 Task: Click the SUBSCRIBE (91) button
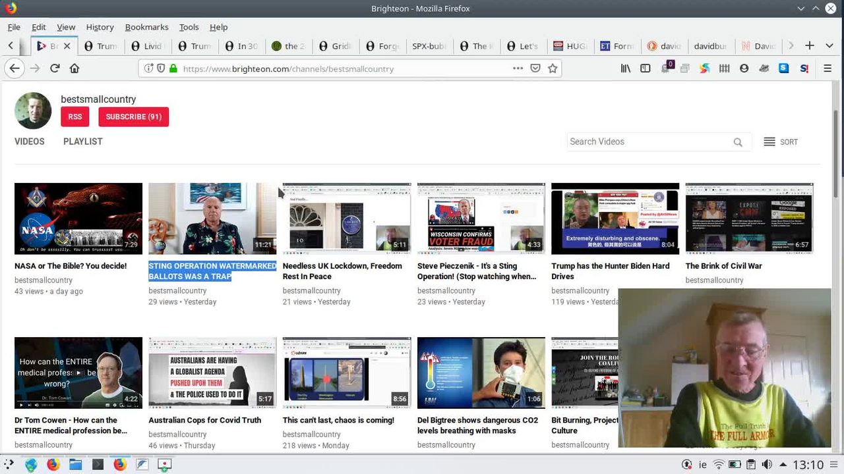point(133,117)
